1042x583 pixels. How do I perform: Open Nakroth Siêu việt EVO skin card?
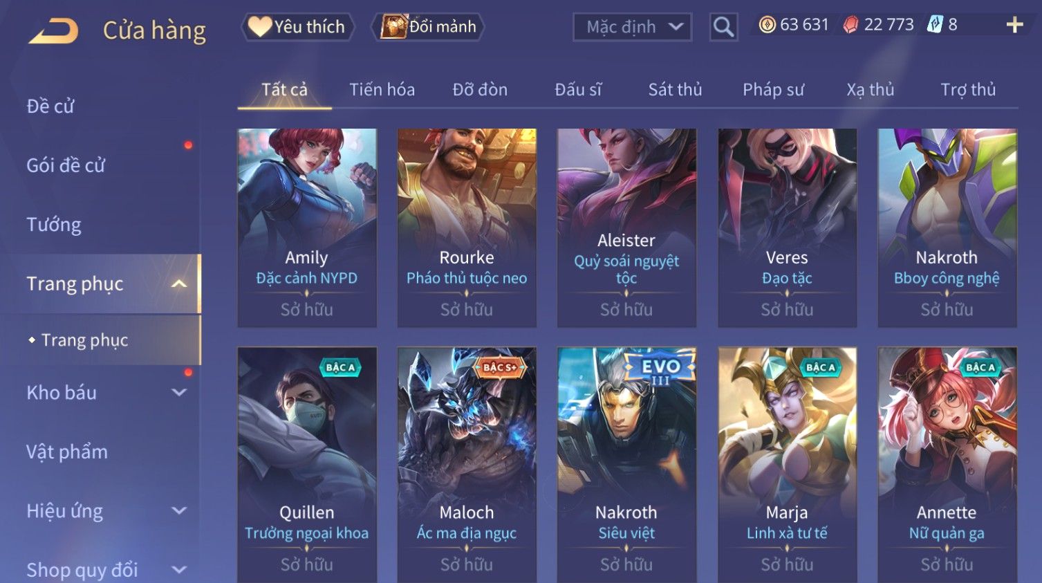pos(626,465)
